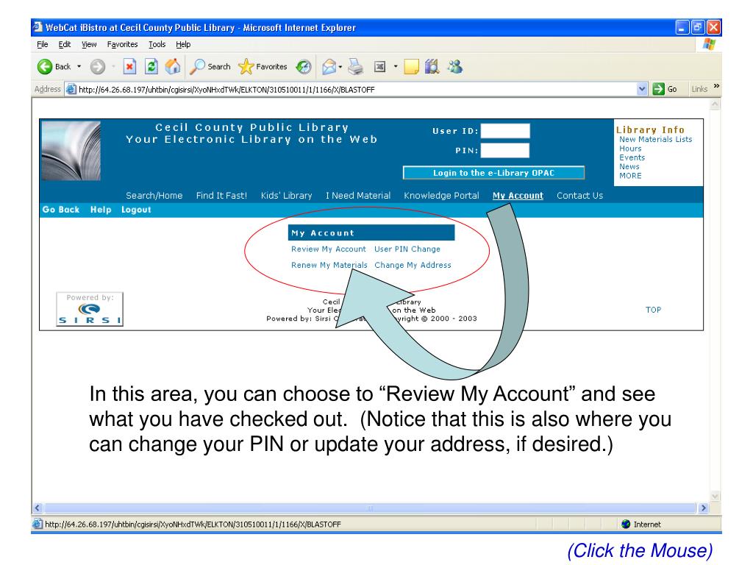This screenshot has height=565, width=753.
Task: Click the Messenger people icon
Action: pos(454,66)
